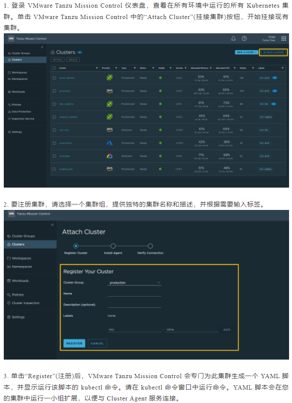Open the apps grid icon near Chad

coord(284,38)
